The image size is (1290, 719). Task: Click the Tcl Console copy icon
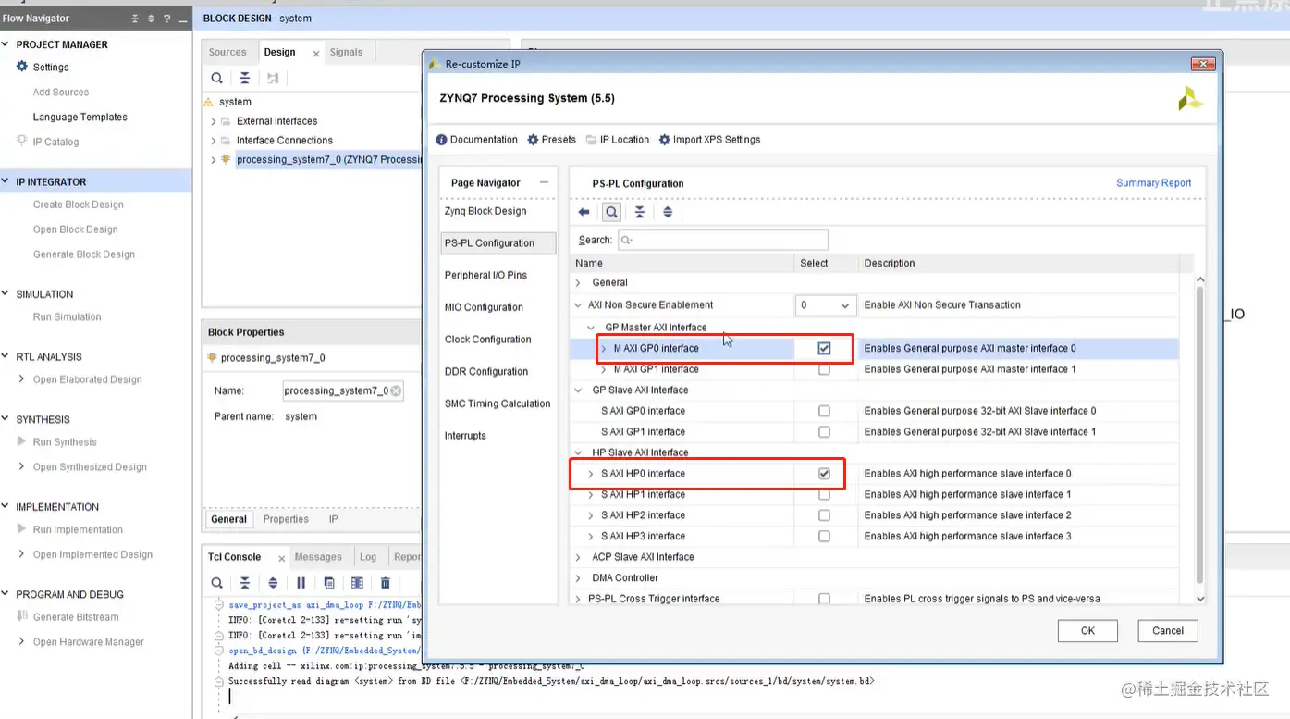click(329, 583)
